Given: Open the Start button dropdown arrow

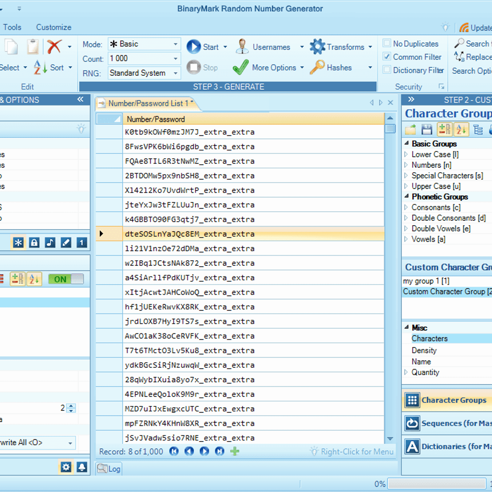Looking at the screenshot, I should pyautogui.click(x=225, y=47).
